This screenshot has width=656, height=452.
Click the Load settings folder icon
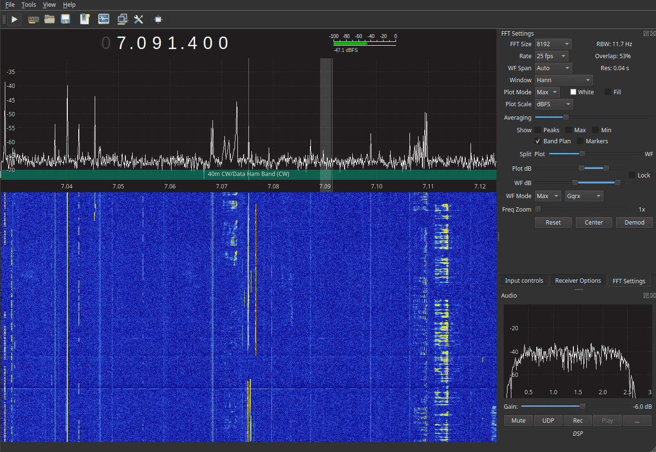click(x=50, y=19)
